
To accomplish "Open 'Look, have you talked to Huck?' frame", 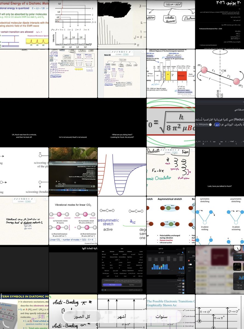I will (220, 172).
